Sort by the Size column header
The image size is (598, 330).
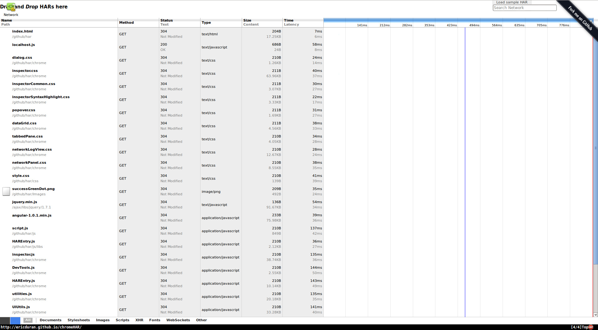point(262,22)
